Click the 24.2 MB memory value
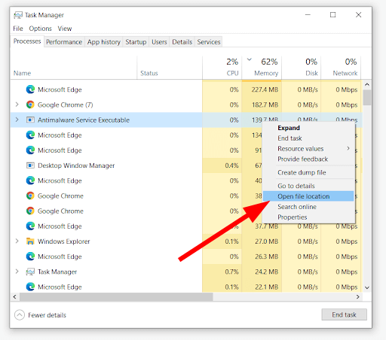This screenshot has width=386, height=340. pos(267,272)
